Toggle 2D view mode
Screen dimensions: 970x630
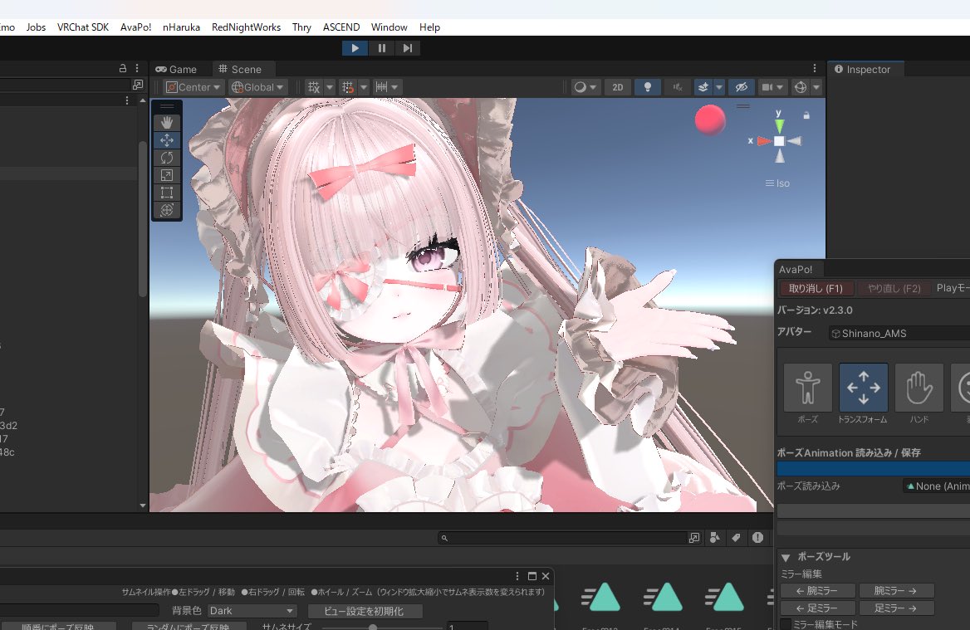coord(617,87)
